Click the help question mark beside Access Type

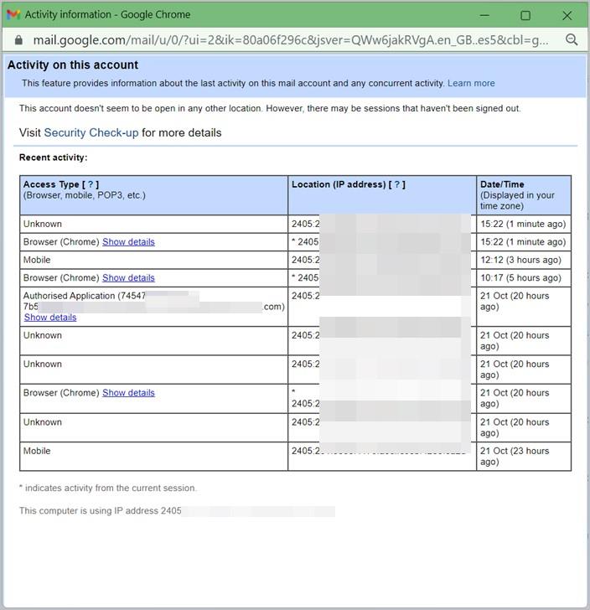[91, 184]
